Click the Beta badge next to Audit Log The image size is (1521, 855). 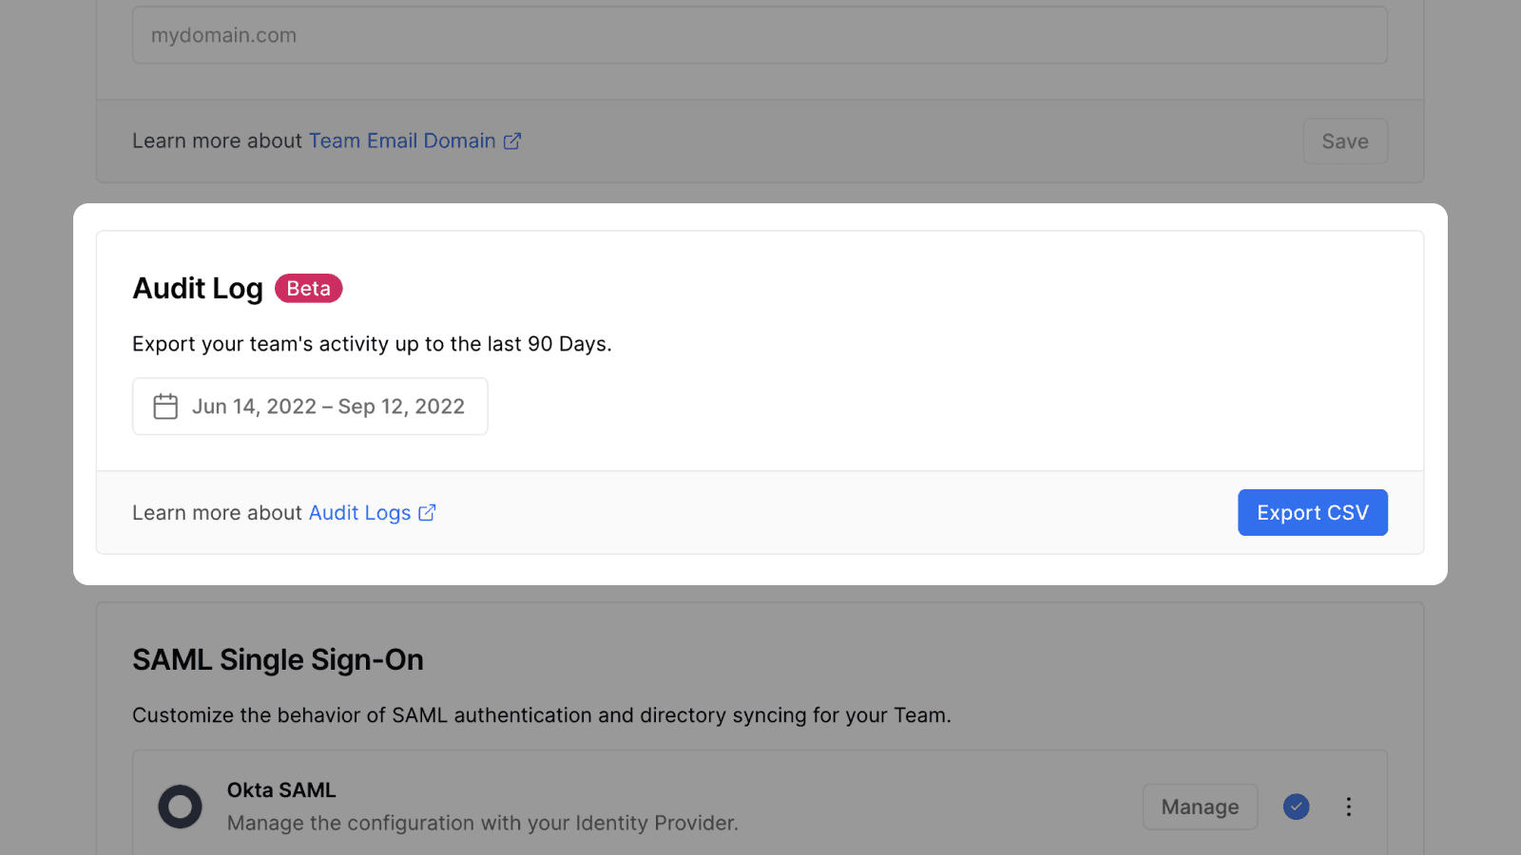(308, 289)
